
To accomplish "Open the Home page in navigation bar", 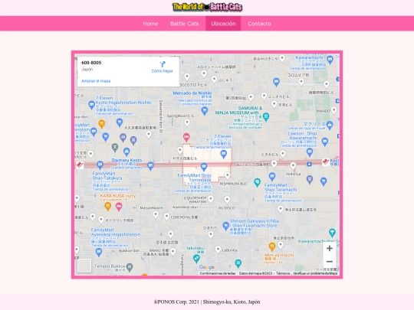I will 150,24.
